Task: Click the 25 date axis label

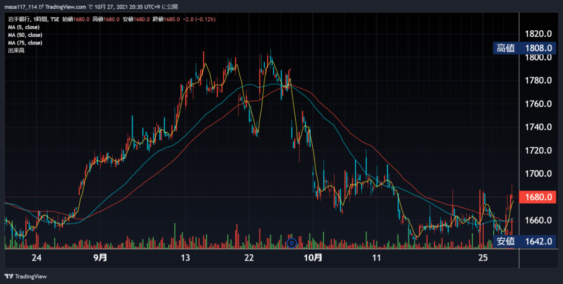Action: point(483,258)
